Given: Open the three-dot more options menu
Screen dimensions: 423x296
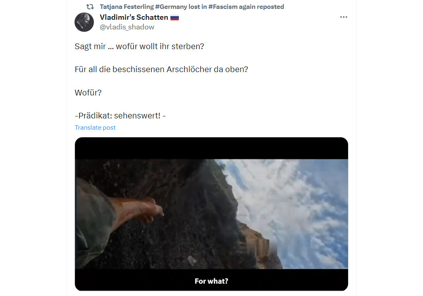Looking at the screenshot, I should point(343,17).
